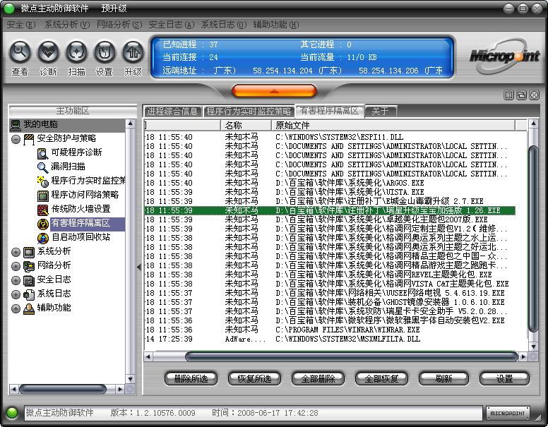Collapse the 安全防护与策略 tree node
This screenshot has height=427, width=548.
pyautogui.click(x=16, y=140)
